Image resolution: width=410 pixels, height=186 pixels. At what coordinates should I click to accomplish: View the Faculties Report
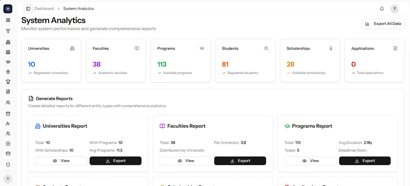pos(186,161)
